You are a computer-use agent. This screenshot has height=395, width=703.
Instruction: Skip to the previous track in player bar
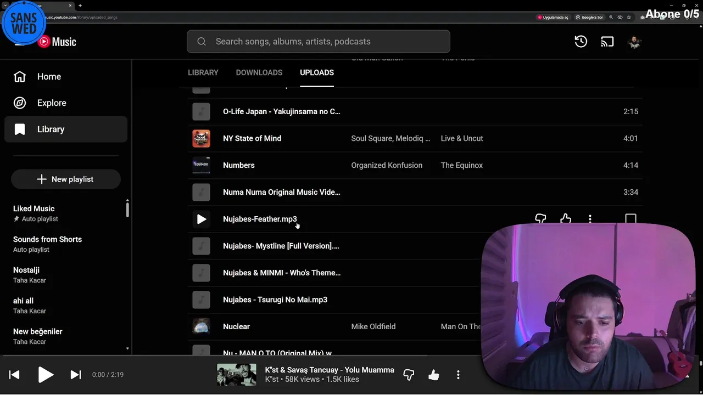pos(15,375)
